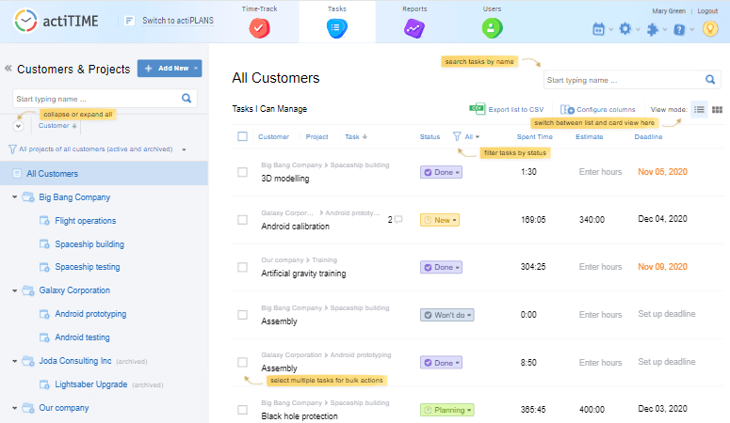The image size is (730, 423).
Task: Click the comments icon for Android calibration
Action: tap(398, 219)
